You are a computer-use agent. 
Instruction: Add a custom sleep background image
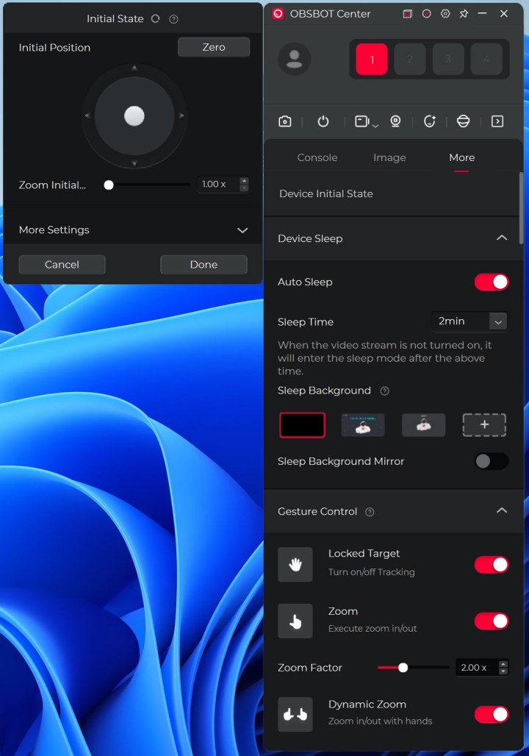(x=484, y=425)
